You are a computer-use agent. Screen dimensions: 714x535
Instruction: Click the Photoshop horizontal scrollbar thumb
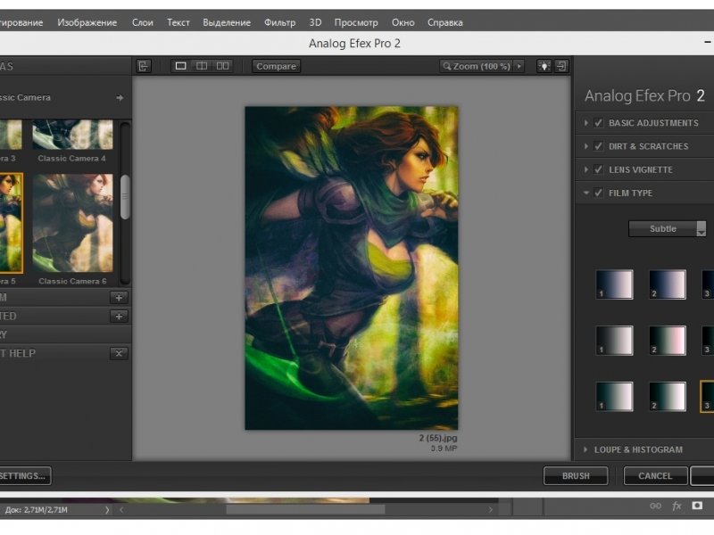pyautogui.click(x=305, y=510)
